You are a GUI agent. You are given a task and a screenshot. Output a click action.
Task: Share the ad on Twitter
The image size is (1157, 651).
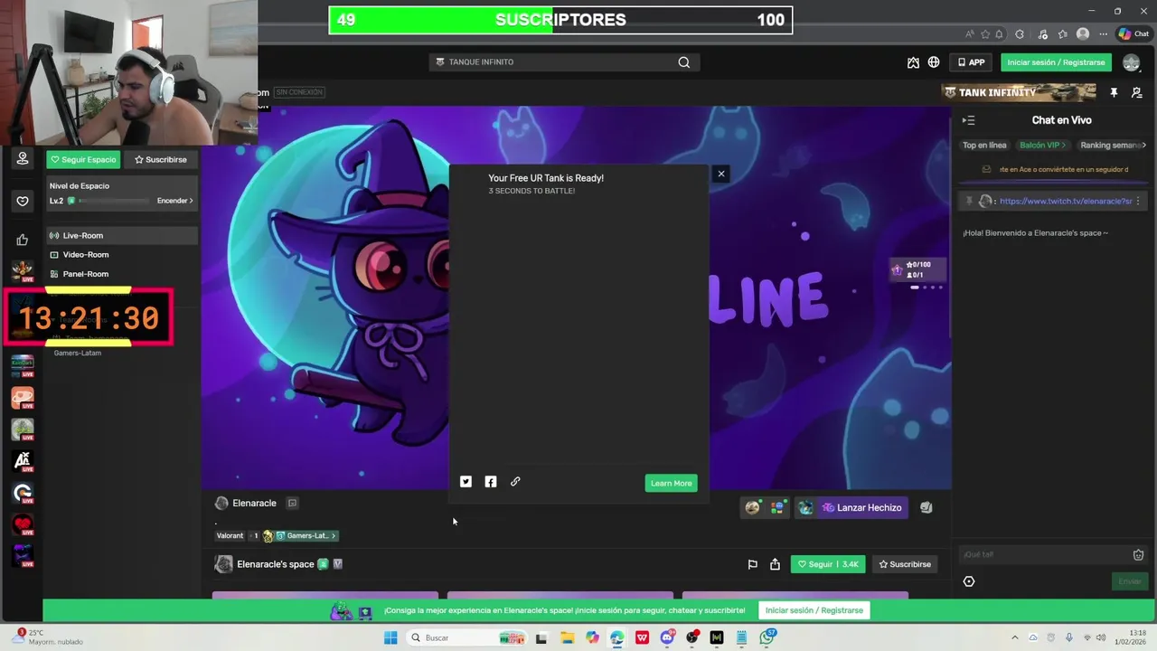466,482
